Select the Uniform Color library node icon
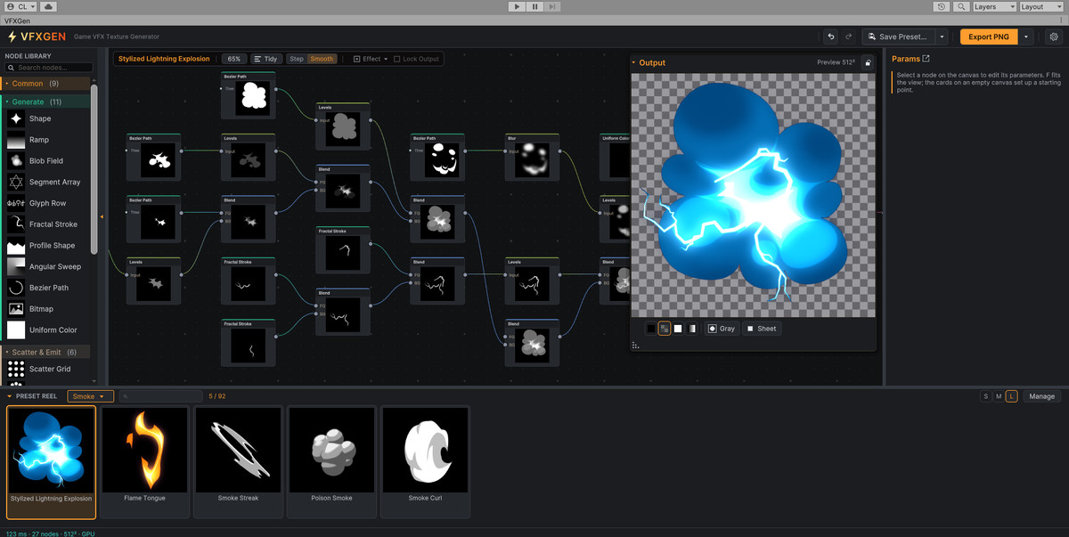This screenshot has width=1069, height=537. pyautogui.click(x=16, y=330)
